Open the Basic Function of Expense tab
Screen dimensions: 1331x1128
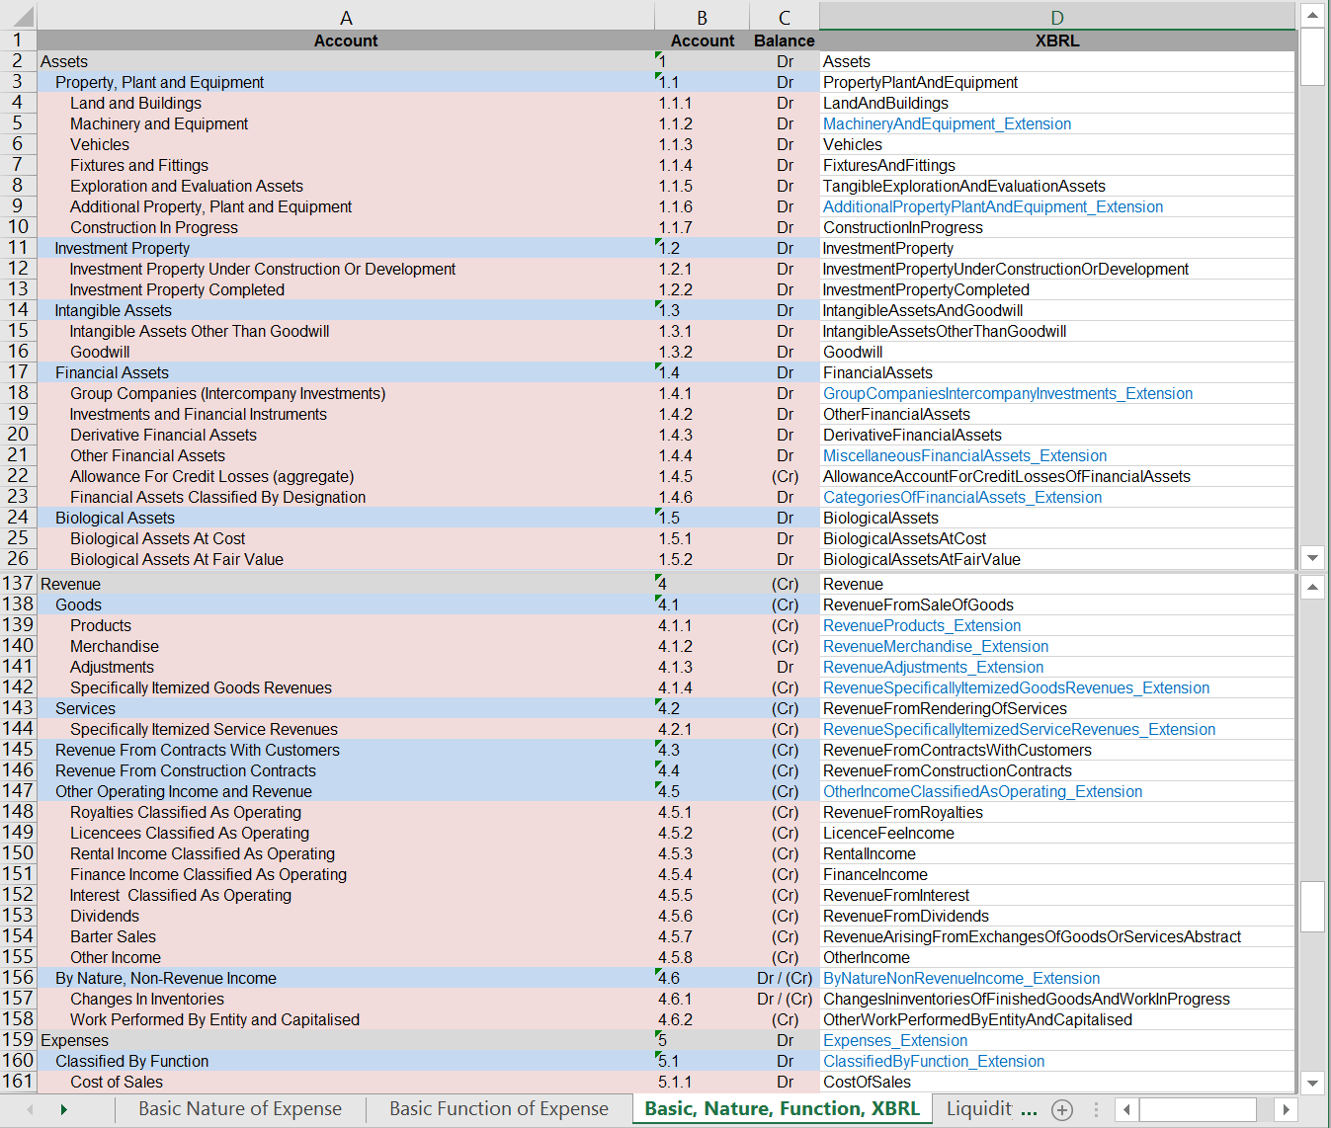pyautogui.click(x=499, y=1109)
